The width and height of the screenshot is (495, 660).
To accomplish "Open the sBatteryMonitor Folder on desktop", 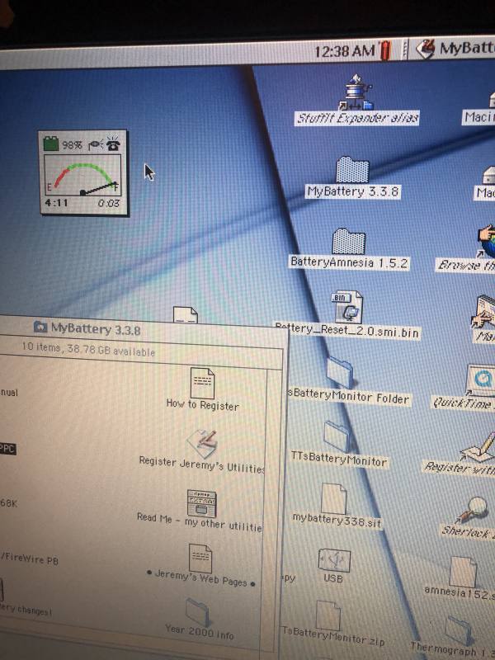I will coord(340,371).
